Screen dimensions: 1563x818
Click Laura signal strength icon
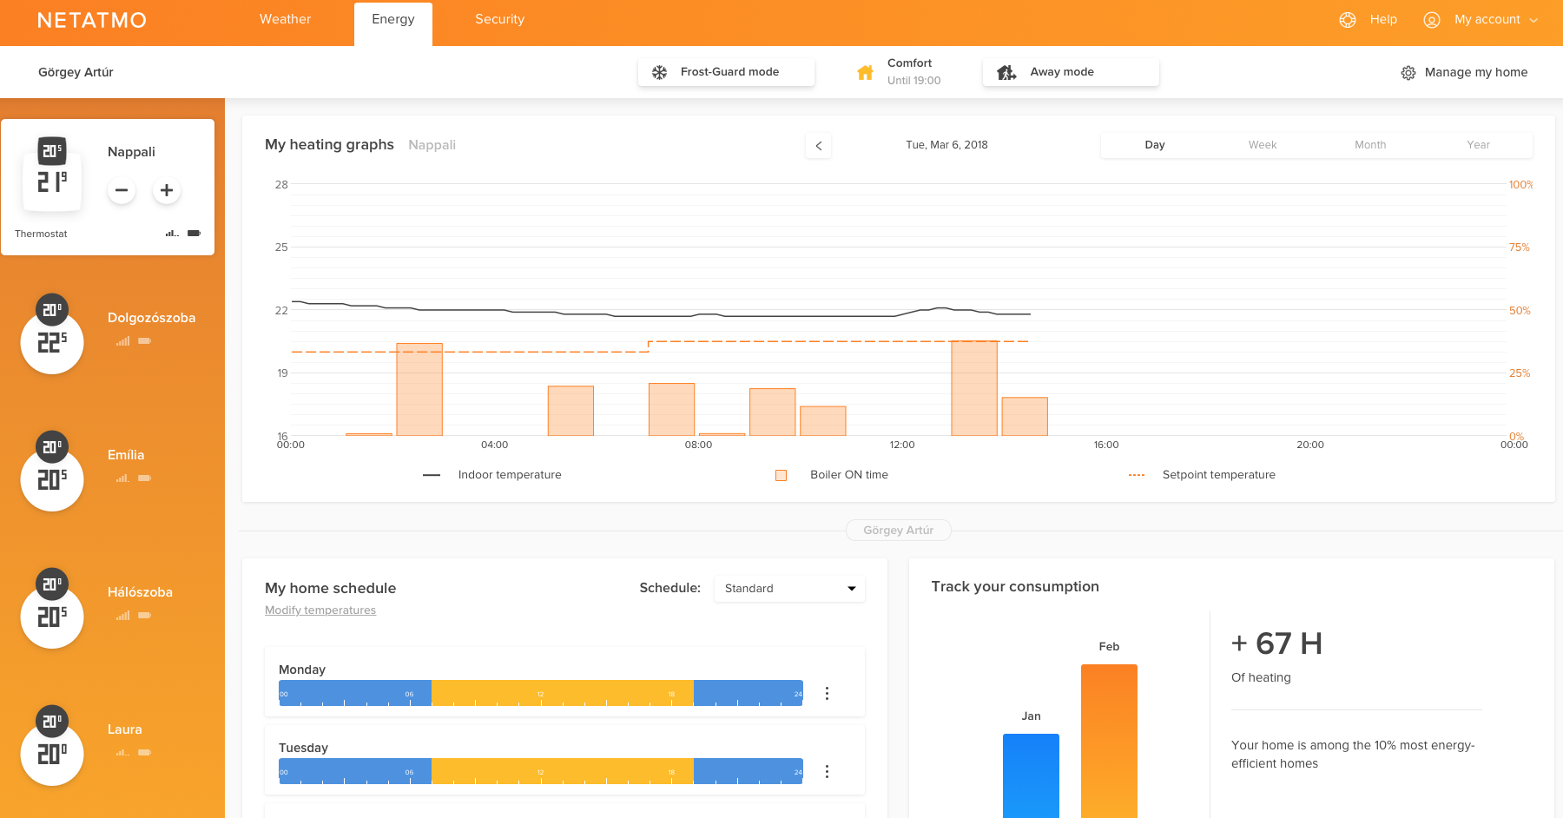coord(122,753)
